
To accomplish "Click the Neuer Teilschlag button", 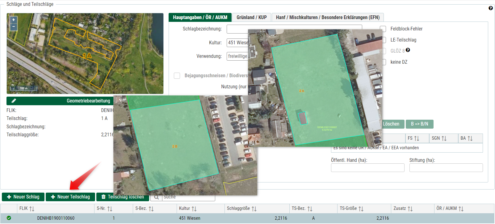I will pyautogui.click(x=70, y=197).
